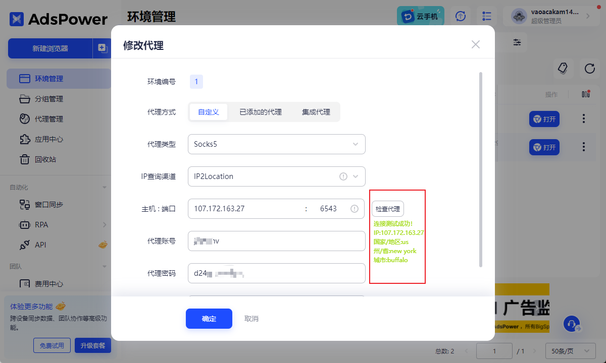Viewport: 606px width, 363px height.
Task: Click the dialog's vertical scrollbar
Action: coord(480,169)
